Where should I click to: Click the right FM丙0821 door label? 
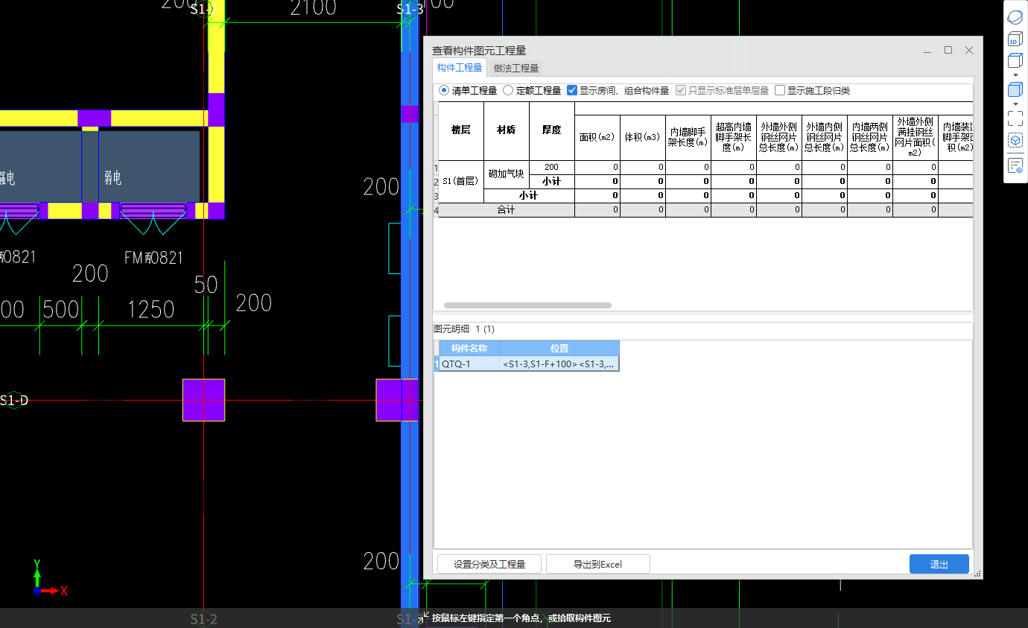(153, 258)
